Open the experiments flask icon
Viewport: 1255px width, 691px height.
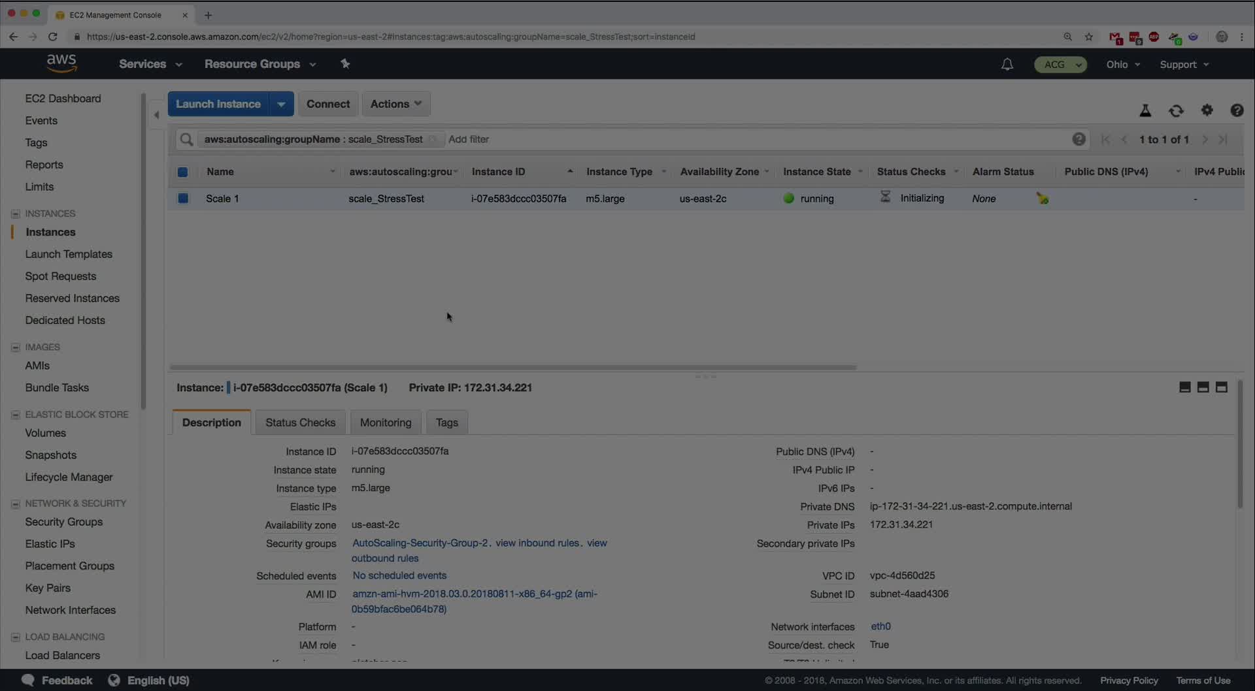pyautogui.click(x=1145, y=110)
